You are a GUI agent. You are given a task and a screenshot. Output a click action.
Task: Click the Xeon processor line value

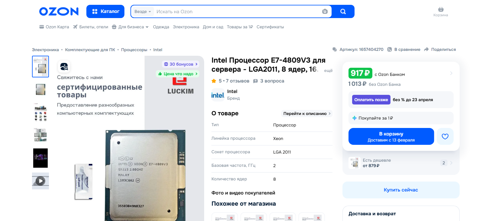coord(278,139)
